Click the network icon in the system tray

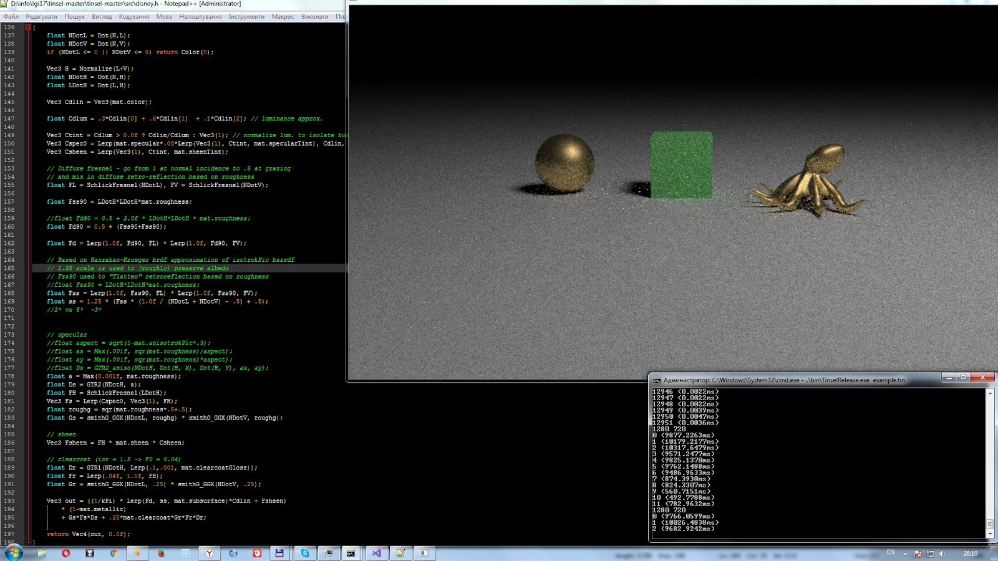point(931,553)
